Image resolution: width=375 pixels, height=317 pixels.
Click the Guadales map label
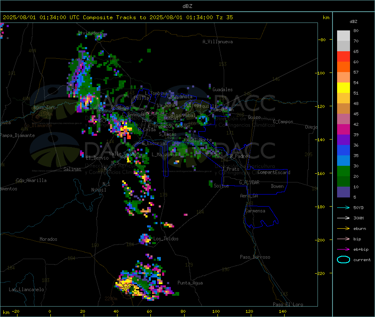point(222,90)
